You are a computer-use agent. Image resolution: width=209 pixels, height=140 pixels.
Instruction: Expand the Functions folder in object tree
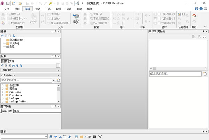[3, 92]
